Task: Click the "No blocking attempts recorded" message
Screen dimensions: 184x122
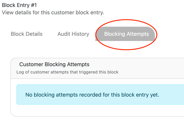Action: [x=92, y=95]
